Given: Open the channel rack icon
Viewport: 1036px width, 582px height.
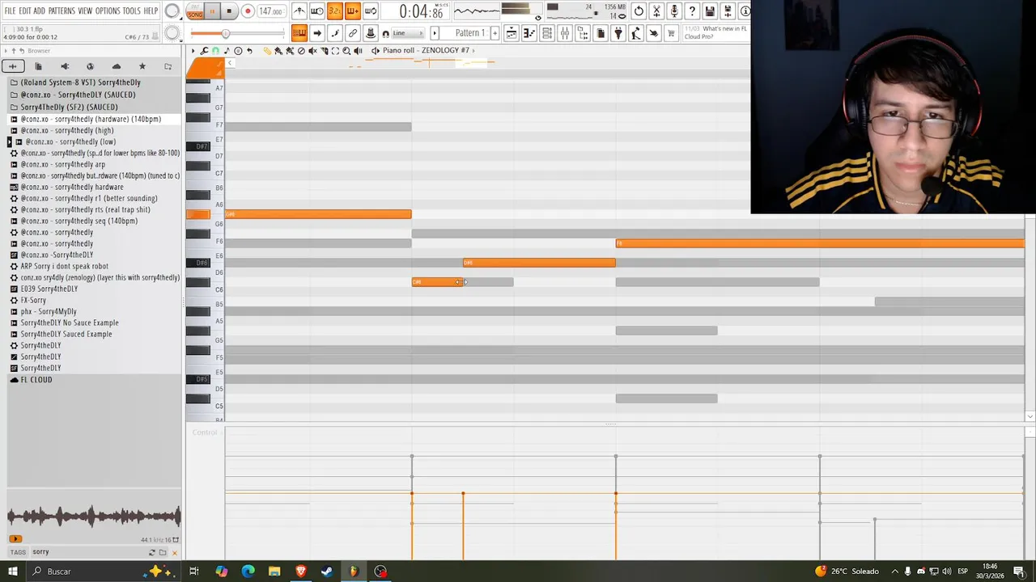Looking at the screenshot, I should coord(547,33).
